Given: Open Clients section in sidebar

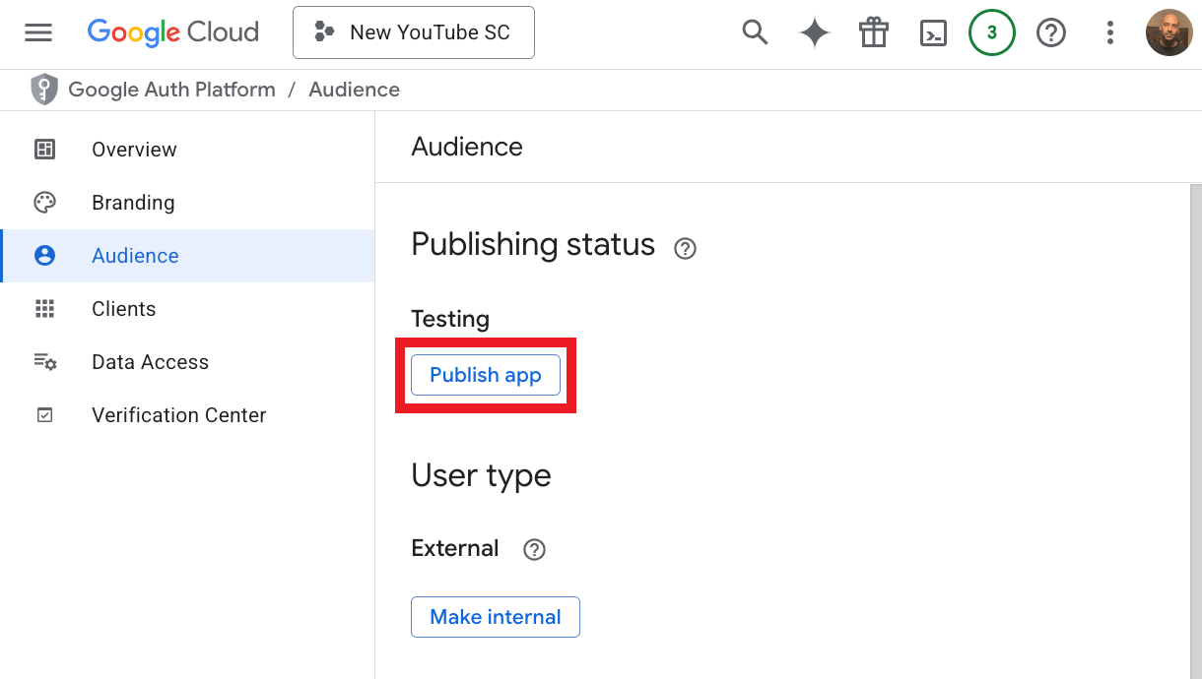Looking at the screenshot, I should [123, 309].
